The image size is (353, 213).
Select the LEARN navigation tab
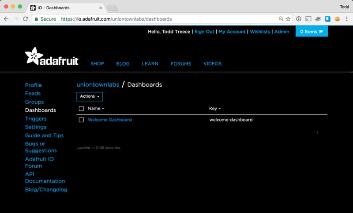pyautogui.click(x=150, y=64)
